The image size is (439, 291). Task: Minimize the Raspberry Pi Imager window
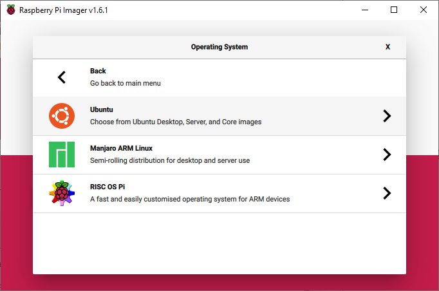coord(365,10)
